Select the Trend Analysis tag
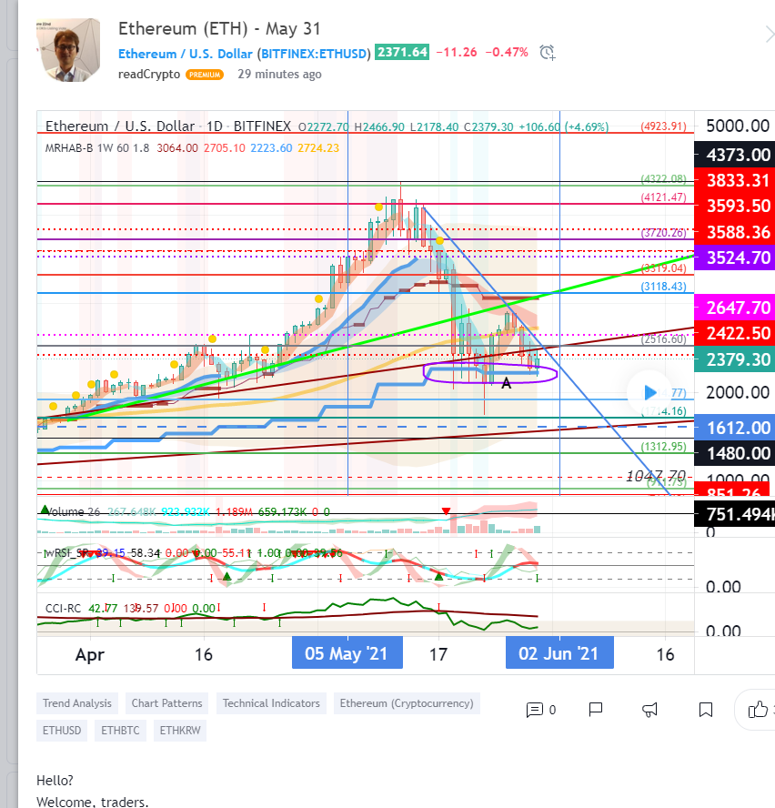Image resolution: width=775 pixels, height=808 pixels. tap(77, 703)
